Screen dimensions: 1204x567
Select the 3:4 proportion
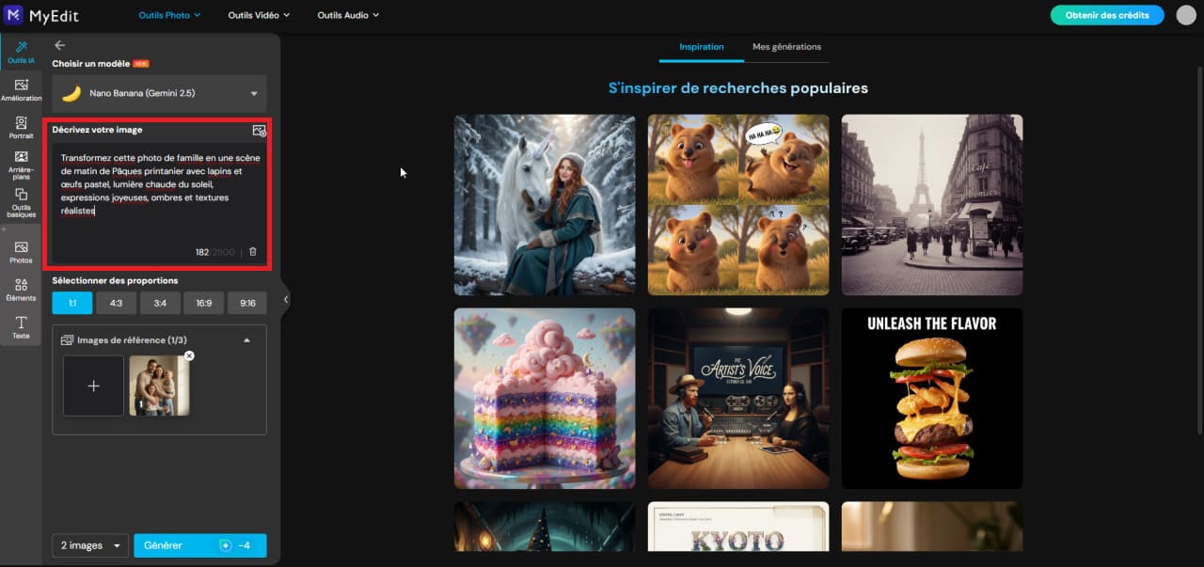tap(160, 303)
